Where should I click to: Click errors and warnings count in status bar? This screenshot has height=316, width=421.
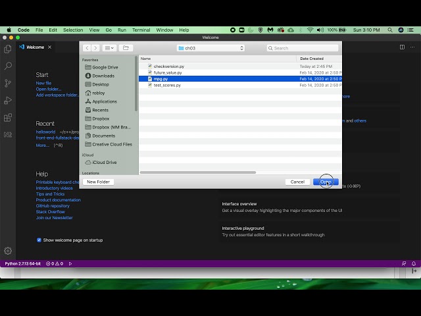click(x=55, y=263)
